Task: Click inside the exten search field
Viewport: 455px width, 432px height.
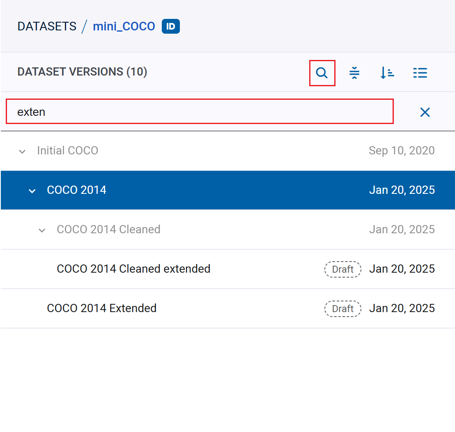Action: pyautogui.click(x=164, y=112)
